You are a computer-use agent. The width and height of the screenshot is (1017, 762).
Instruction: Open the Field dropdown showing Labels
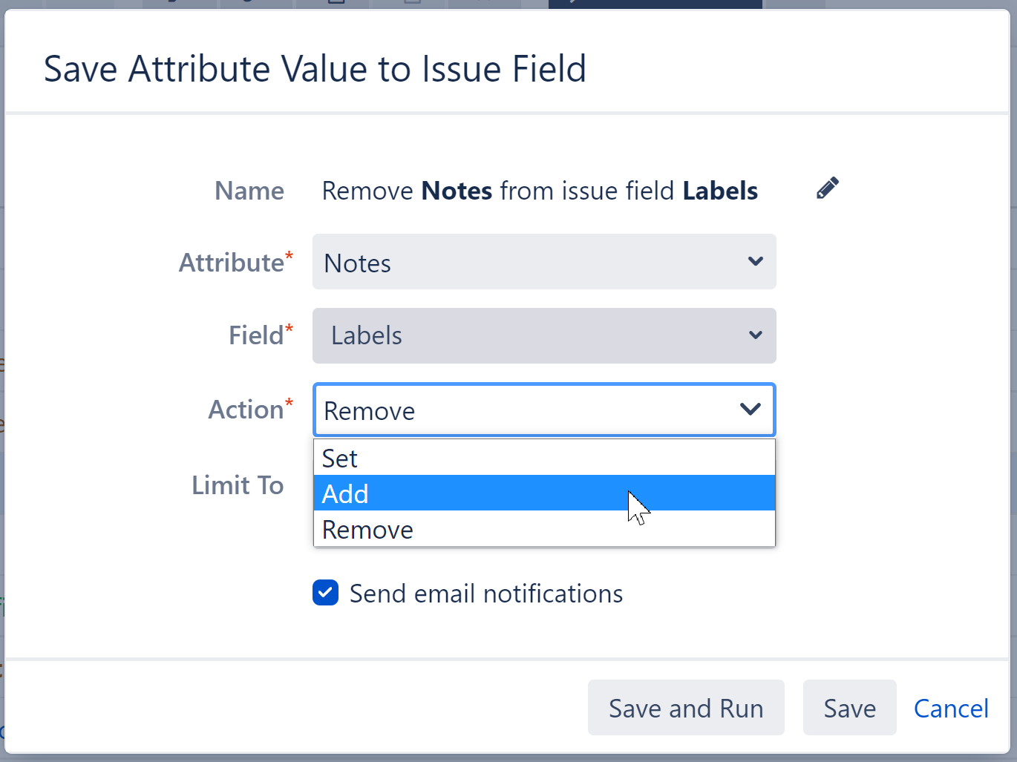(544, 335)
